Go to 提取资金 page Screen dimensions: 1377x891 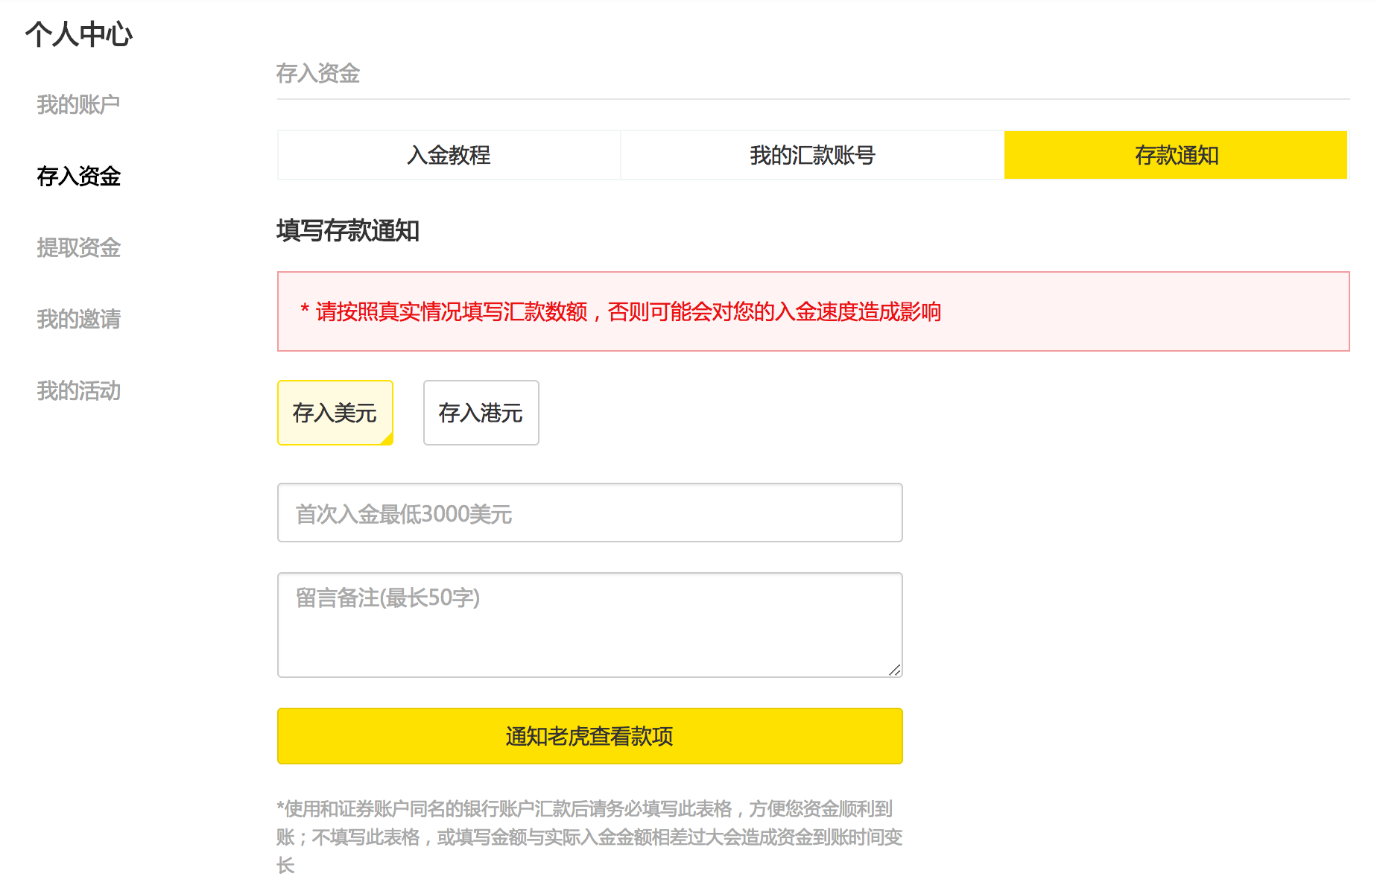(78, 248)
